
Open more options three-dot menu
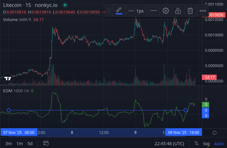coord(203,11)
